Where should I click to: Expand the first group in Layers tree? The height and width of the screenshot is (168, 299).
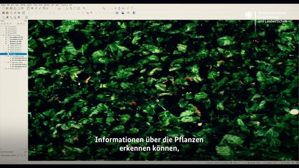1,27
